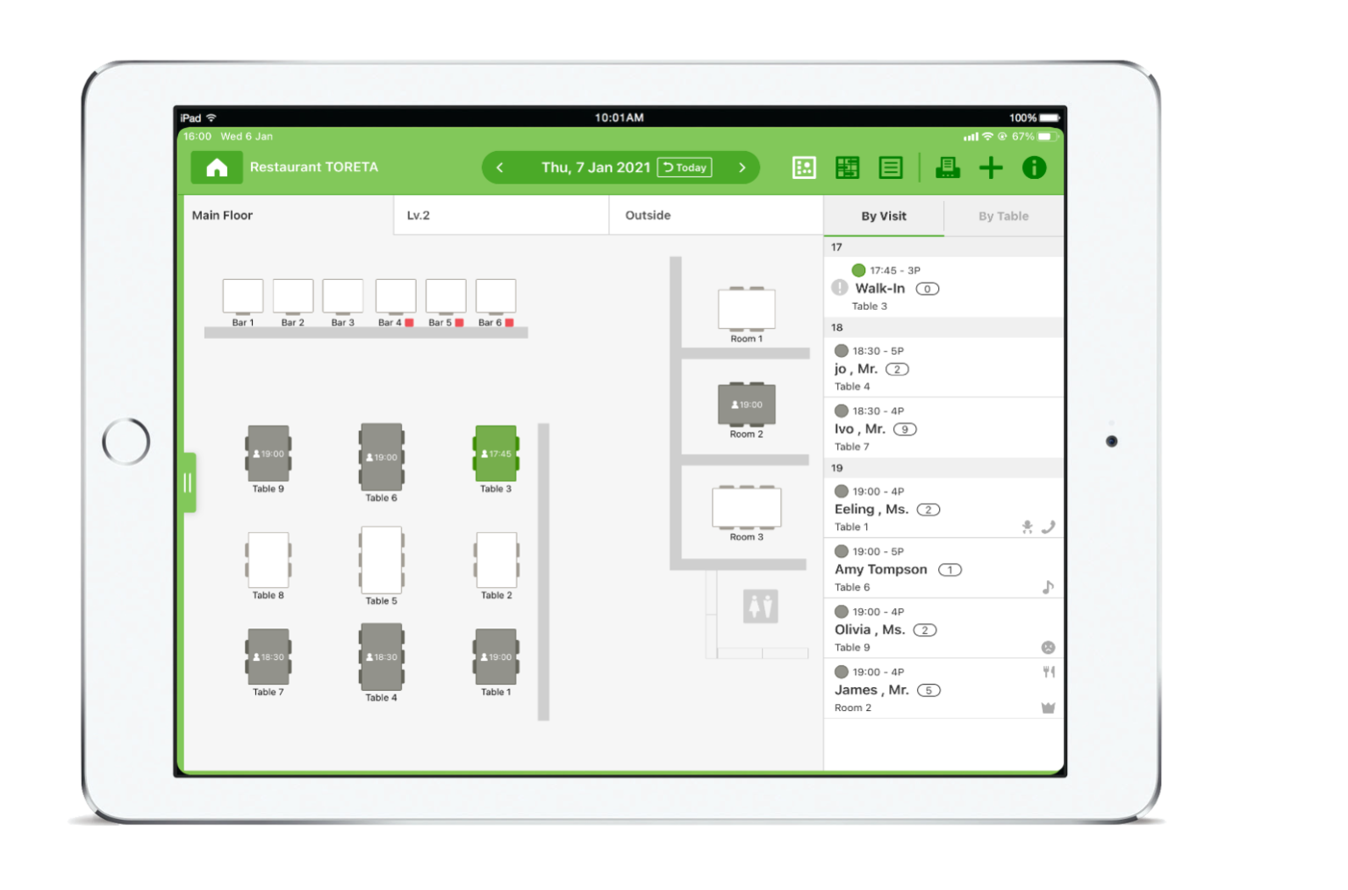Add a new reservation with the plus icon
This screenshot has height=890, width=1348.
pos(991,167)
